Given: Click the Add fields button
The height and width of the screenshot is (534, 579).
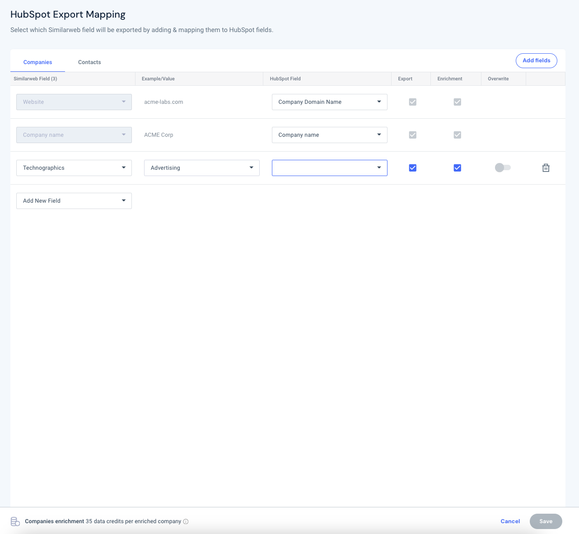Looking at the screenshot, I should pyautogui.click(x=537, y=60).
